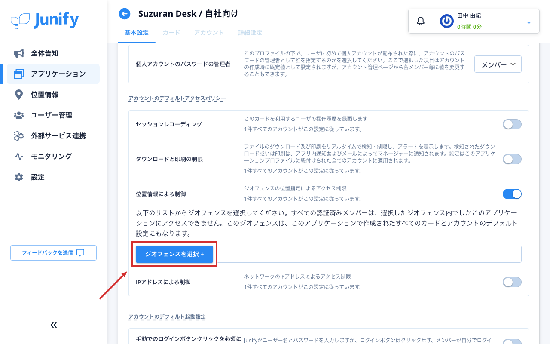
Task: Disable 位置情報による制御 switch
Action: pos(512,194)
